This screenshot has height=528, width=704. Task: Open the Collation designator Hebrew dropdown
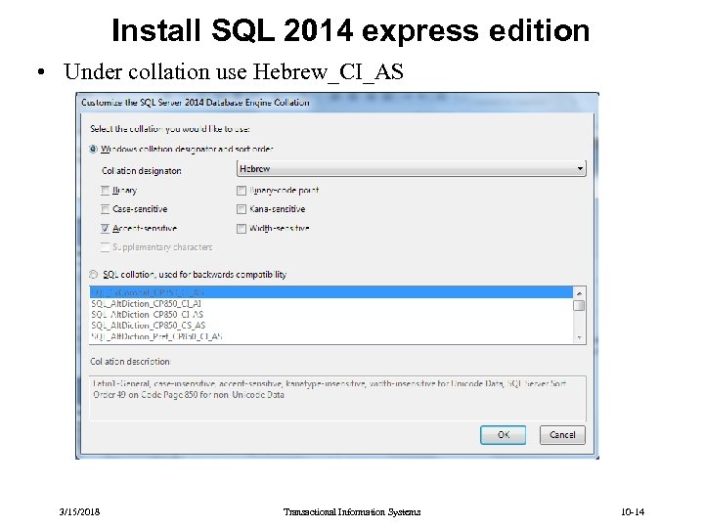[412, 169]
